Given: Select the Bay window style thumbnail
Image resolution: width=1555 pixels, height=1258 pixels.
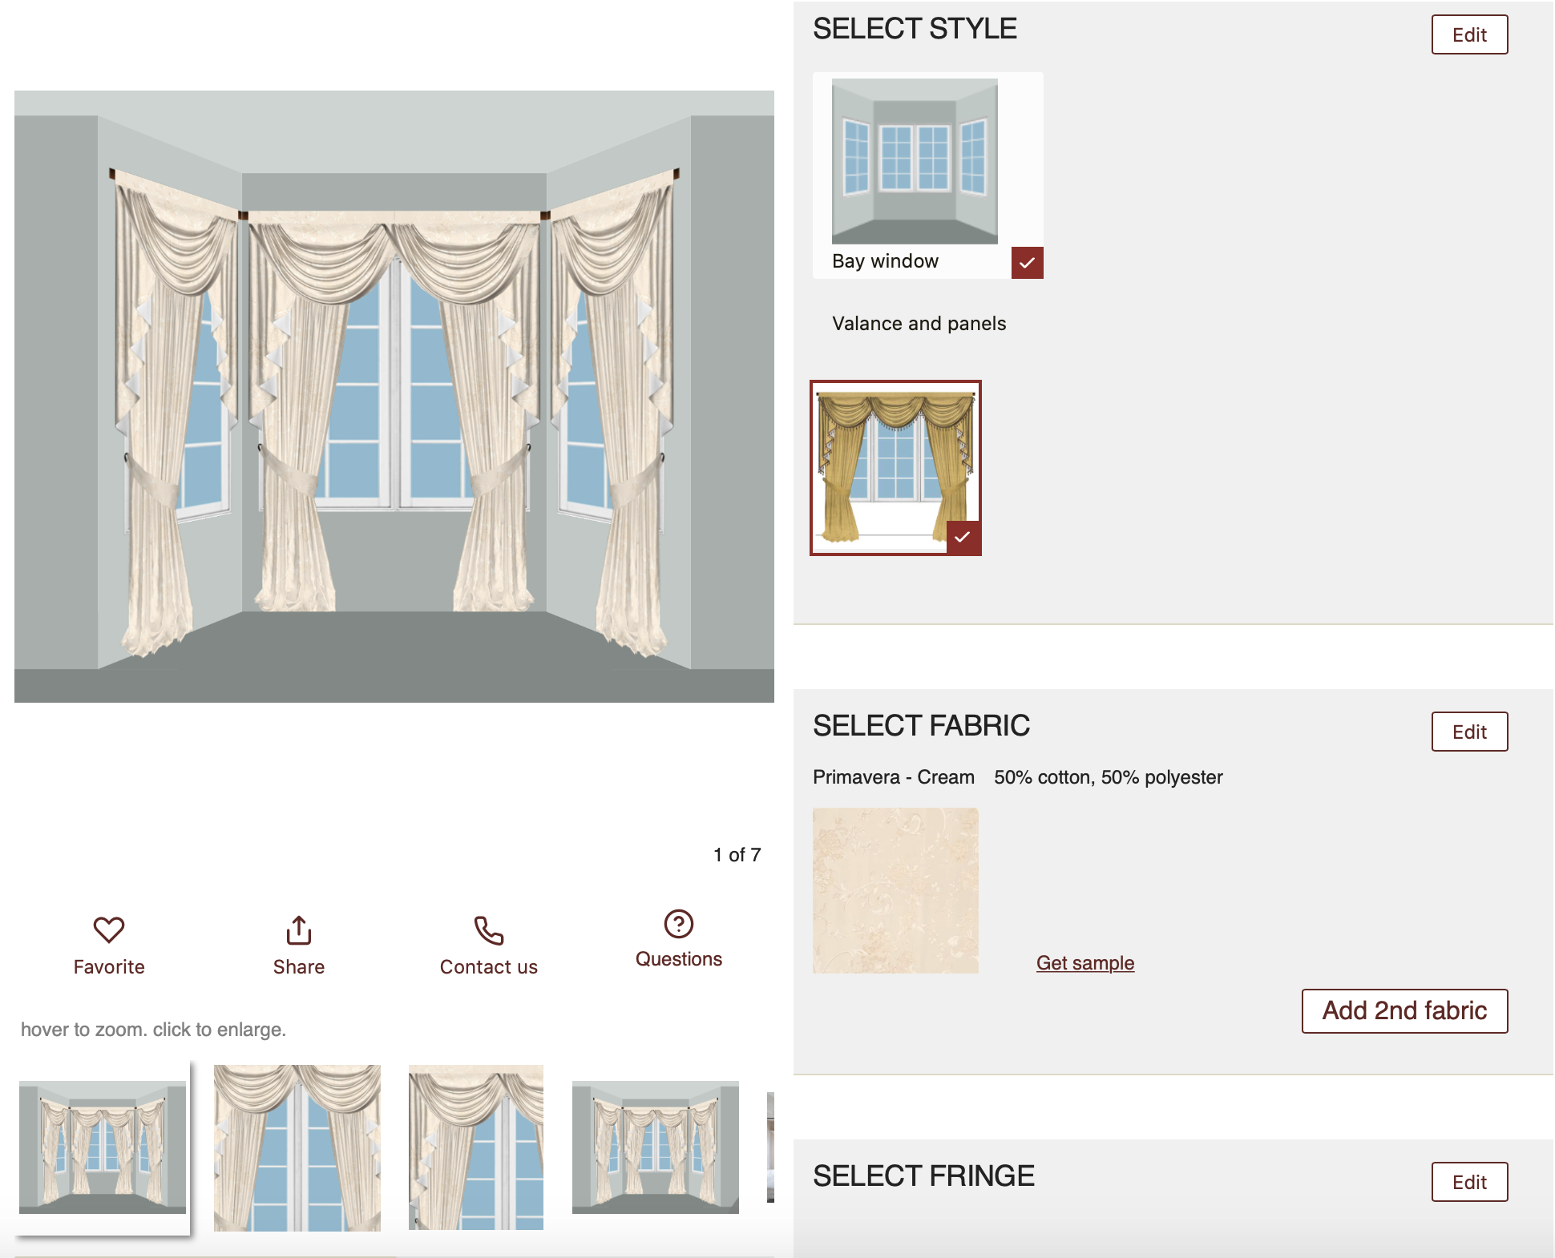Looking at the screenshot, I should (915, 161).
